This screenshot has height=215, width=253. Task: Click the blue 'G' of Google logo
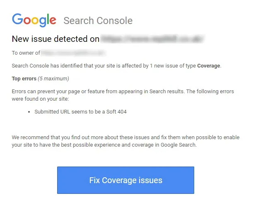17,19
